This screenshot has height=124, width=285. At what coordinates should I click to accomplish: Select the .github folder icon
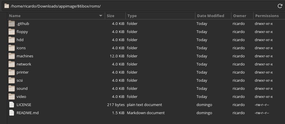click(x=12, y=24)
